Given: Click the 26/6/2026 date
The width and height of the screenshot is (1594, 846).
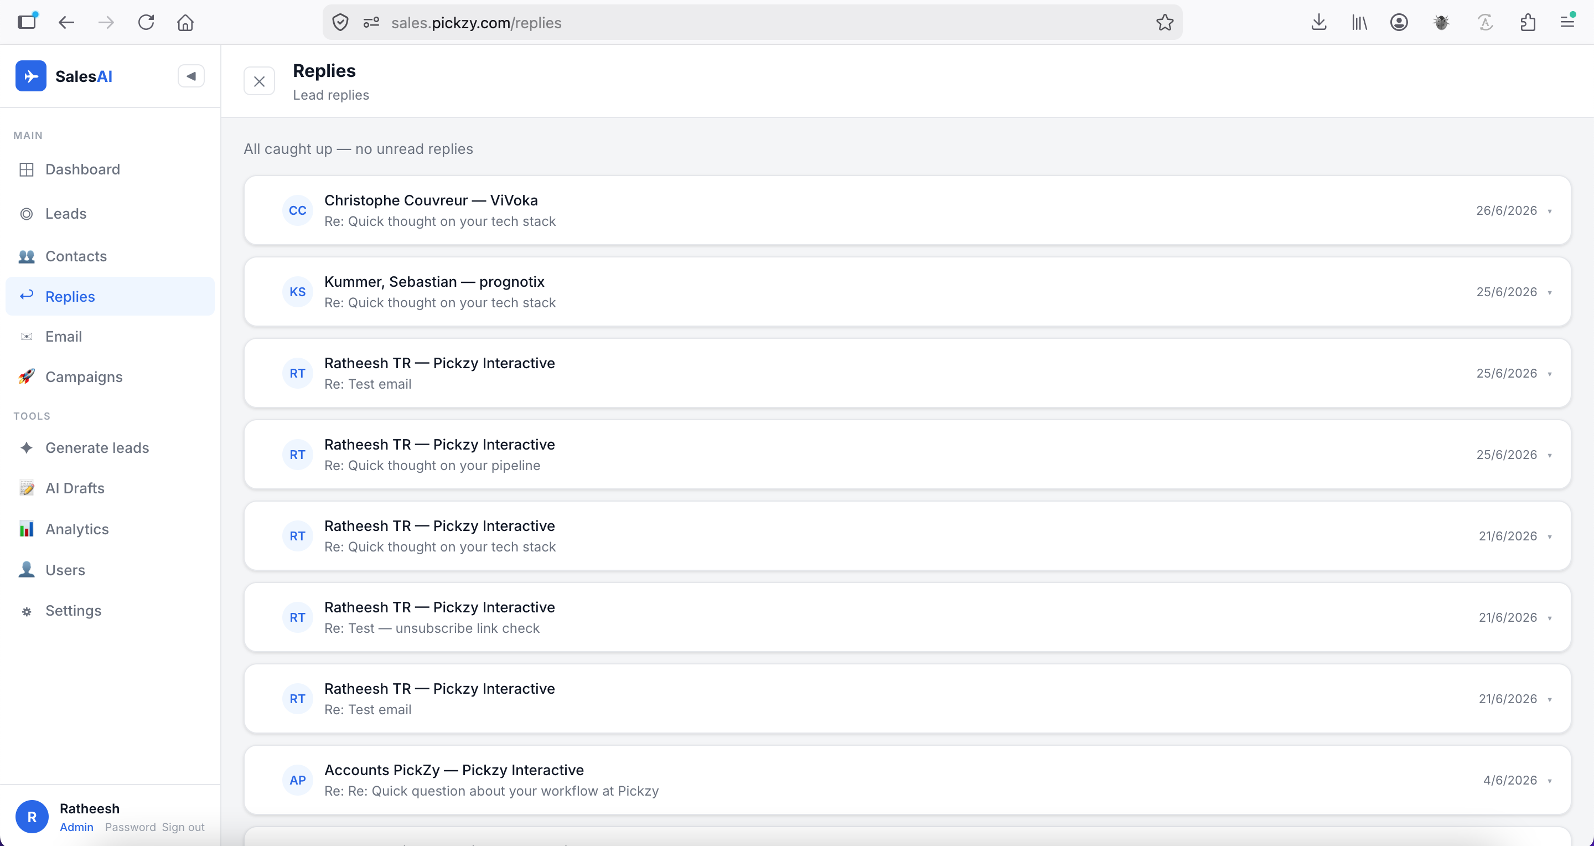Looking at the screenshot, I should (1506, 210).
